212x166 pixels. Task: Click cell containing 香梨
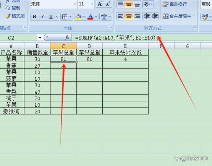(x=12, y=92)
